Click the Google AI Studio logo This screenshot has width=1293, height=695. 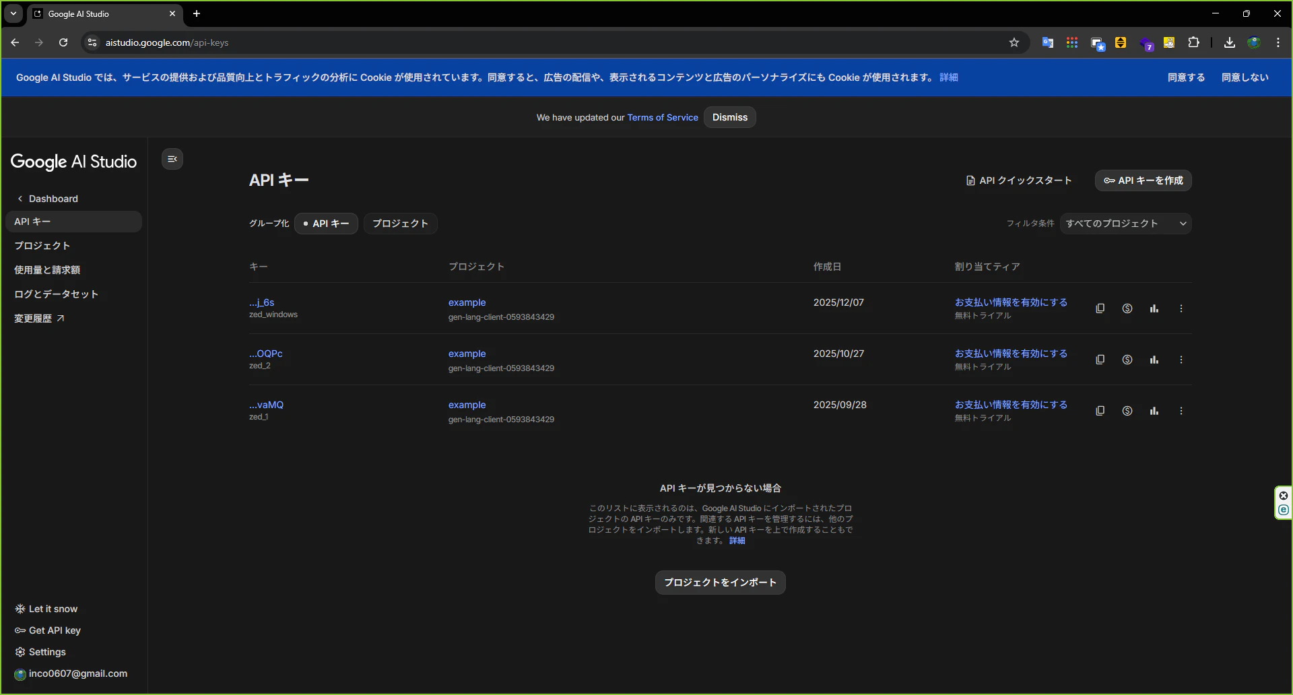click(73, 162)
